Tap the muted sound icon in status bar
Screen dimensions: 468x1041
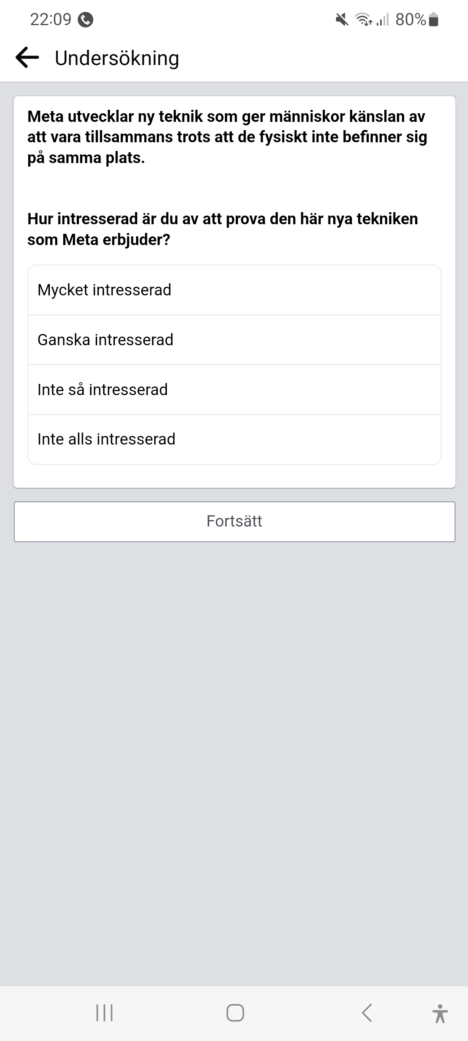tap(342, 20)
